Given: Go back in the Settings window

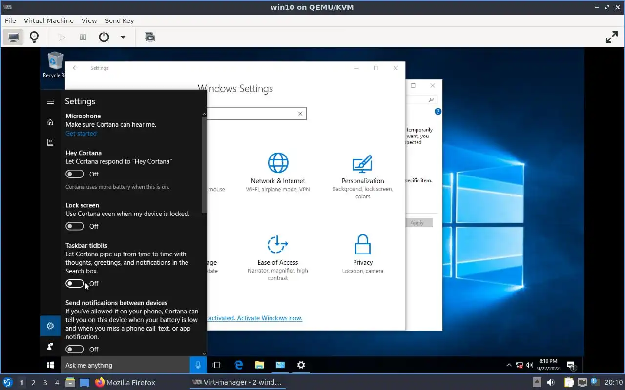Looking at the screenshot, I should pos(75,68).
